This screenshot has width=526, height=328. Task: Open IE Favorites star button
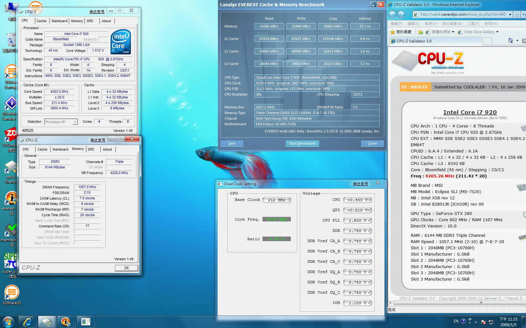[x=401, y=32]
